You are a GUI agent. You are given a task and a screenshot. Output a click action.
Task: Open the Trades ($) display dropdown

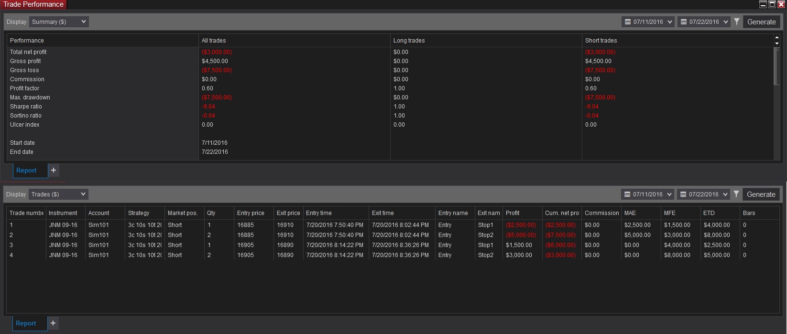click(x=58, y=194)
